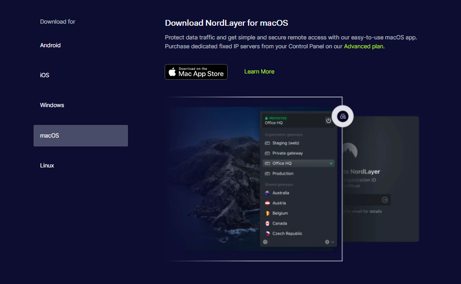This screenshot has width=461, height=284.
Task: Click the Private gateway server icon
Action: (267, 153)
